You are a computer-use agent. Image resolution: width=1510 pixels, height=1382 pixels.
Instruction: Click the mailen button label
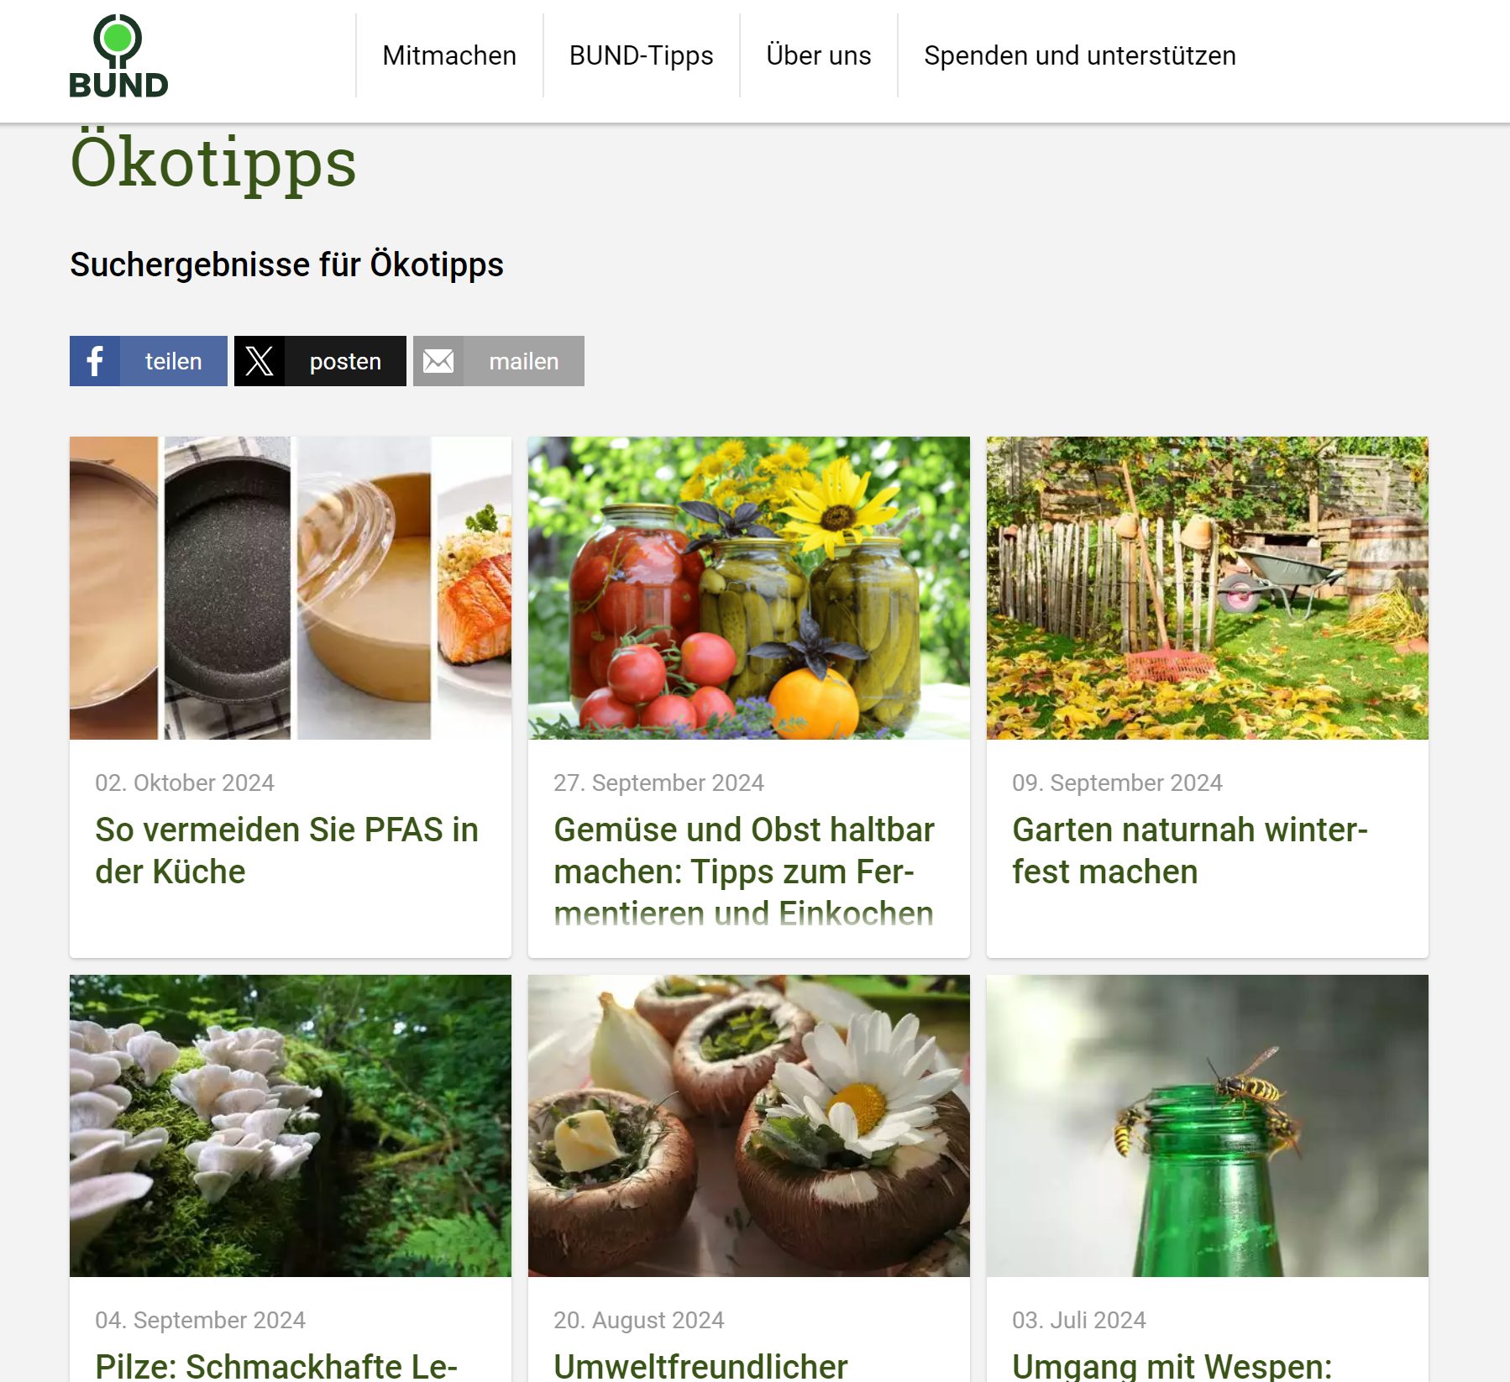click(x=524, y=361)
